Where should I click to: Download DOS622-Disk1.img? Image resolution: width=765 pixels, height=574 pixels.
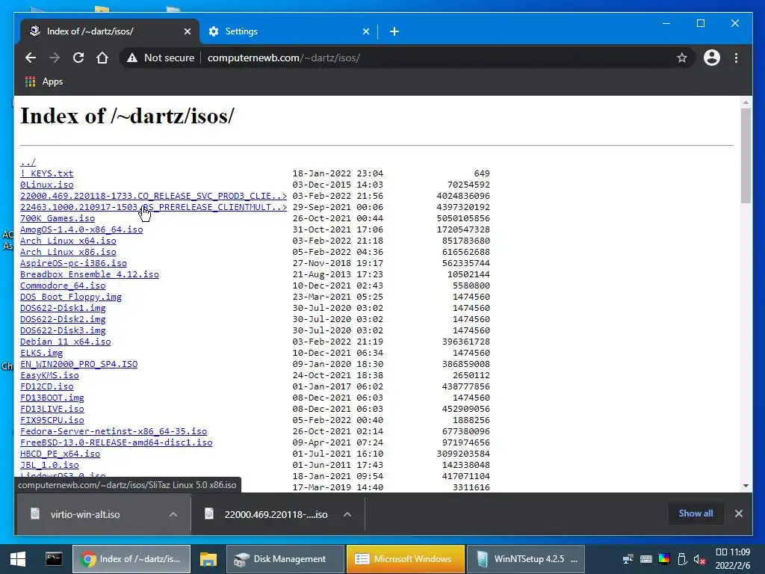(63, 308)
